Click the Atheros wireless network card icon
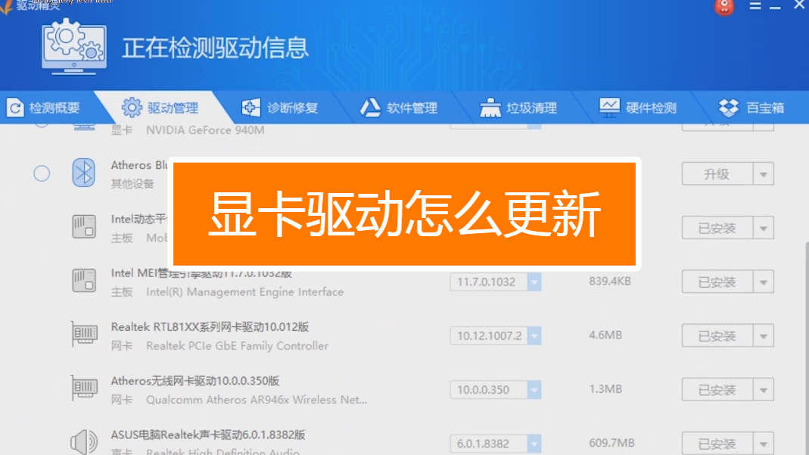 tap(83, 388)
